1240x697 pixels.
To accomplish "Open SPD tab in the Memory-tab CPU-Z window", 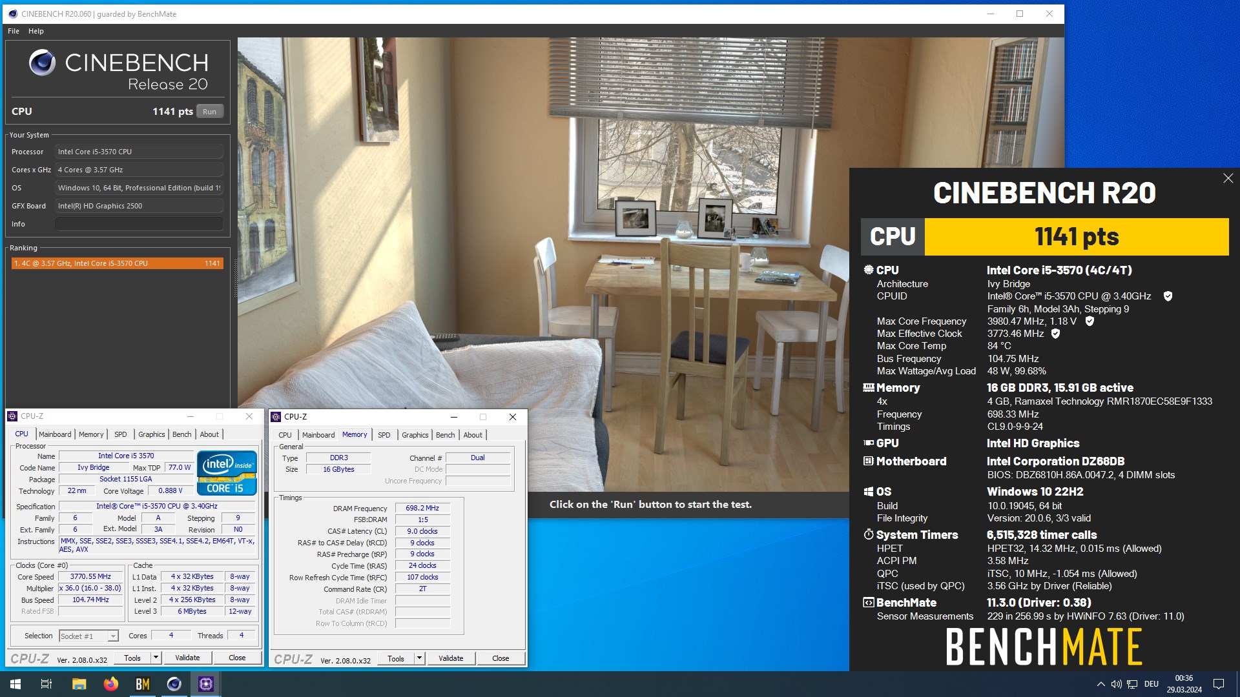I will coord(384,435).
